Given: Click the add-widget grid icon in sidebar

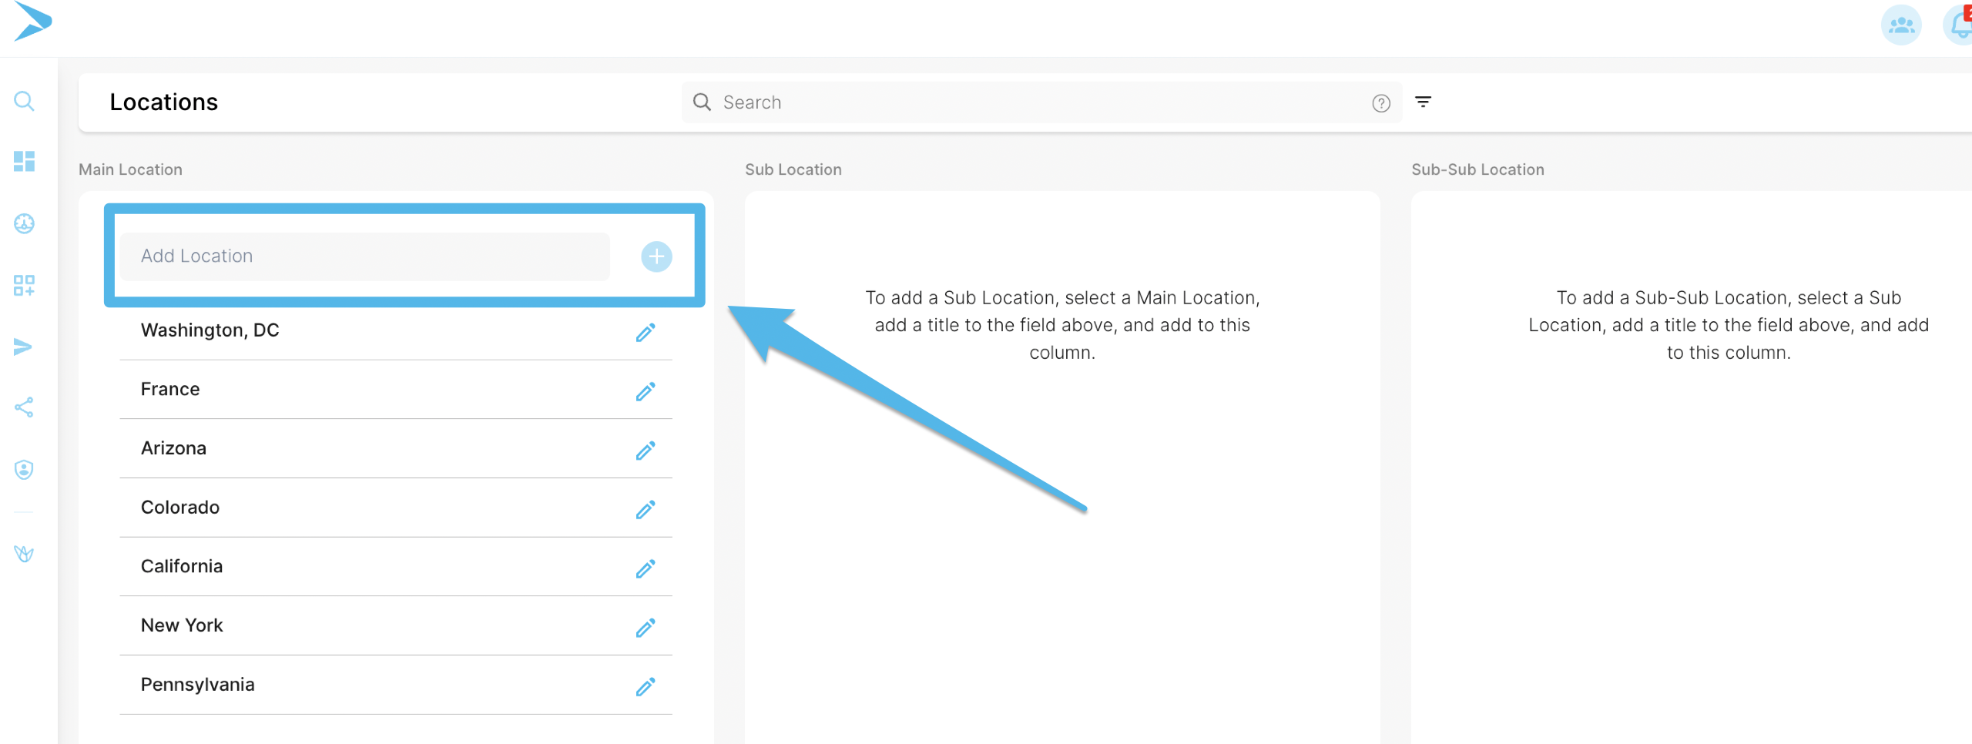Looking at the screenshot, I should tap(24, 285).
